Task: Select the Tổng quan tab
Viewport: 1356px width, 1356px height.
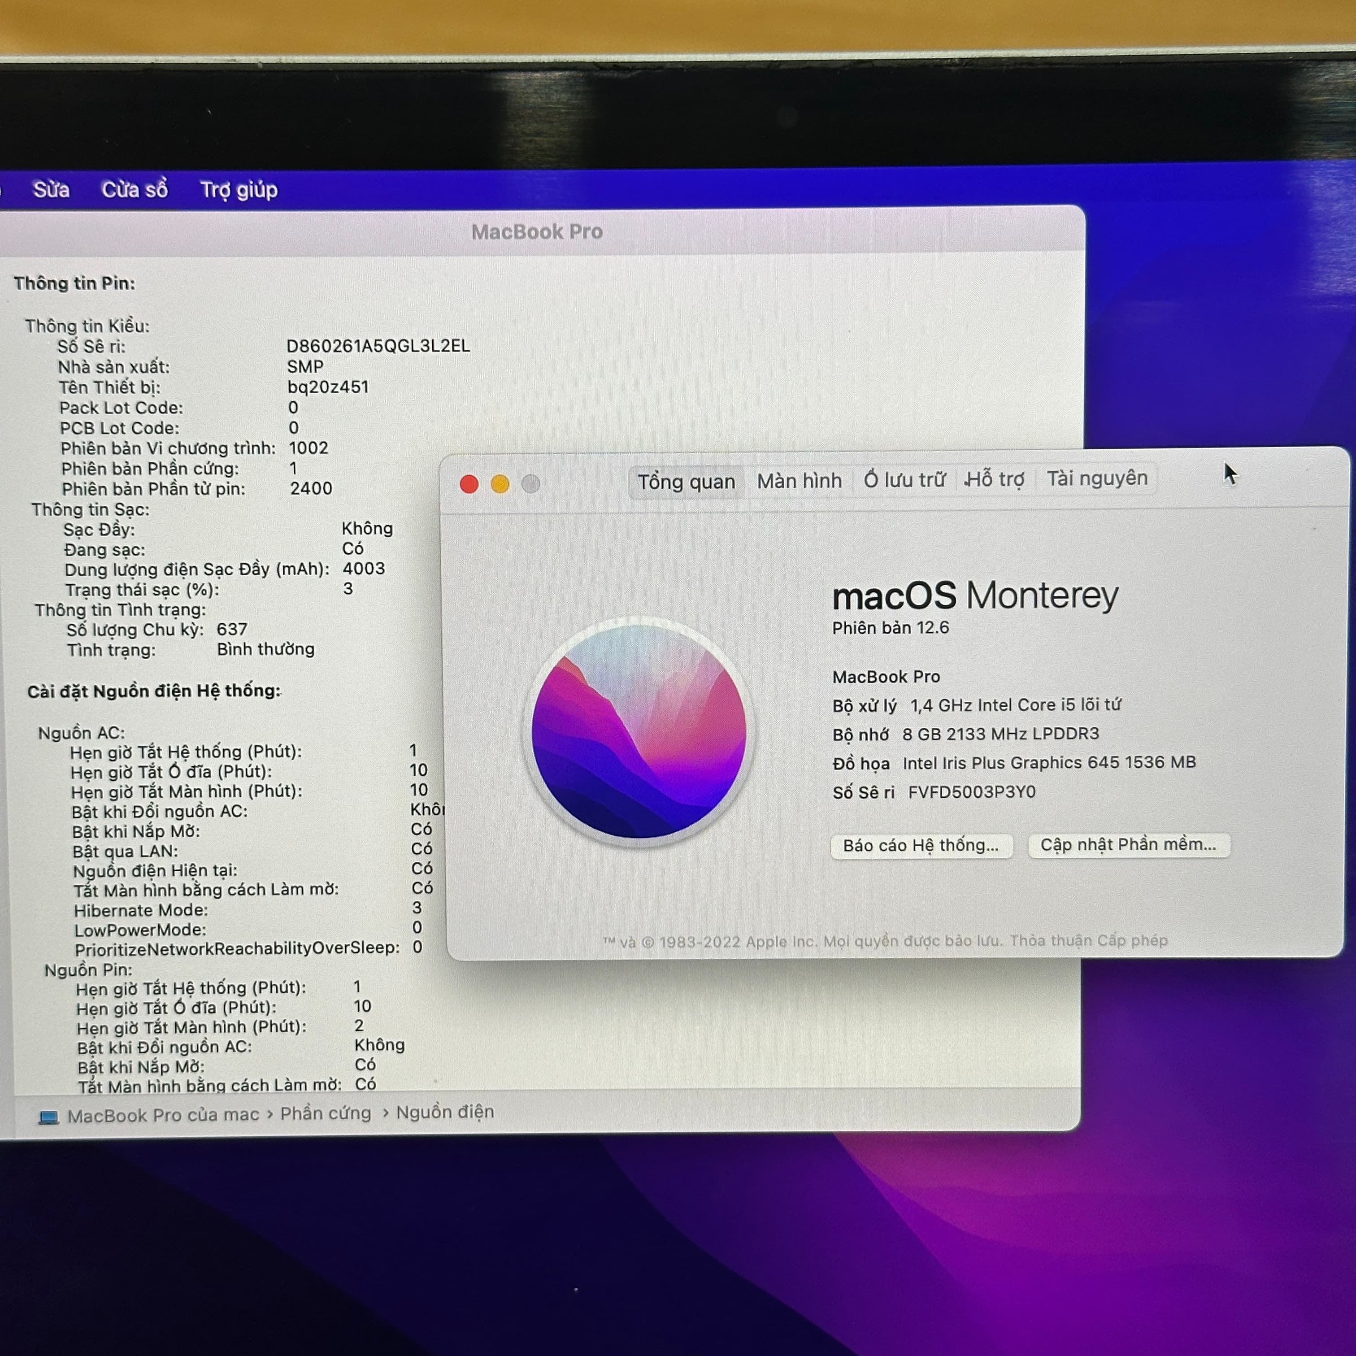Action: [686, 482]
